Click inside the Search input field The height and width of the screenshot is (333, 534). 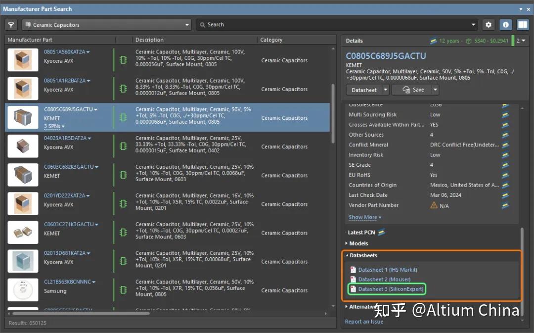click(x=297, y=24)
